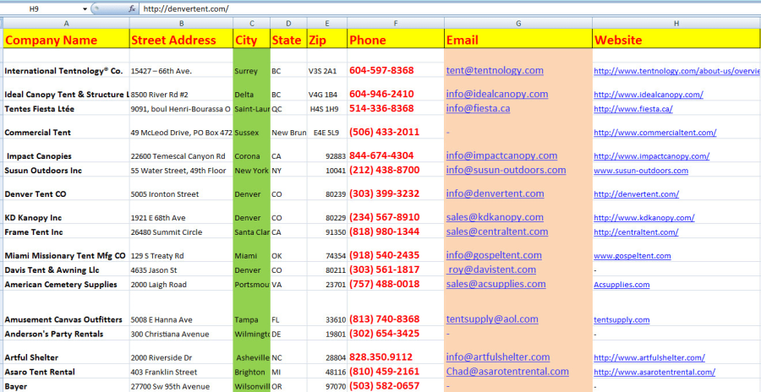
Task: Click the Insert Function fx icon
Action: [132, 8]
